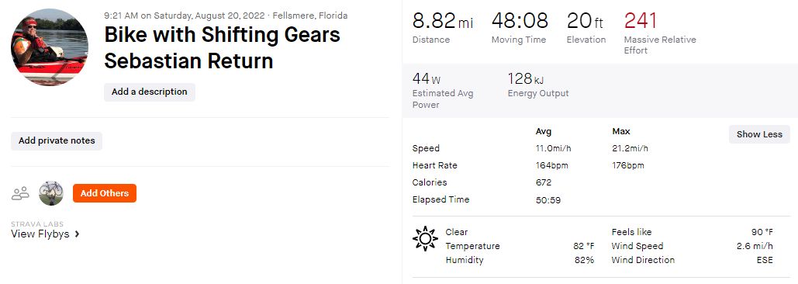This screenshot has width=798, height=284.
Task: Click the group people icon
Action: [20, 193]
